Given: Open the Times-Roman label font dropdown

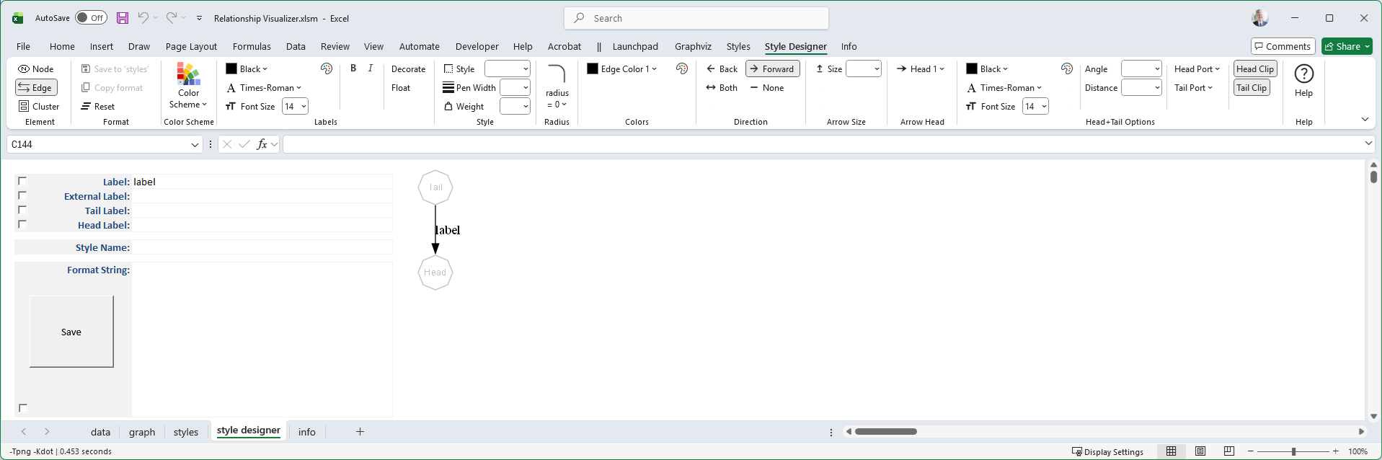Looking at the screenshot, I should [264, 88].
